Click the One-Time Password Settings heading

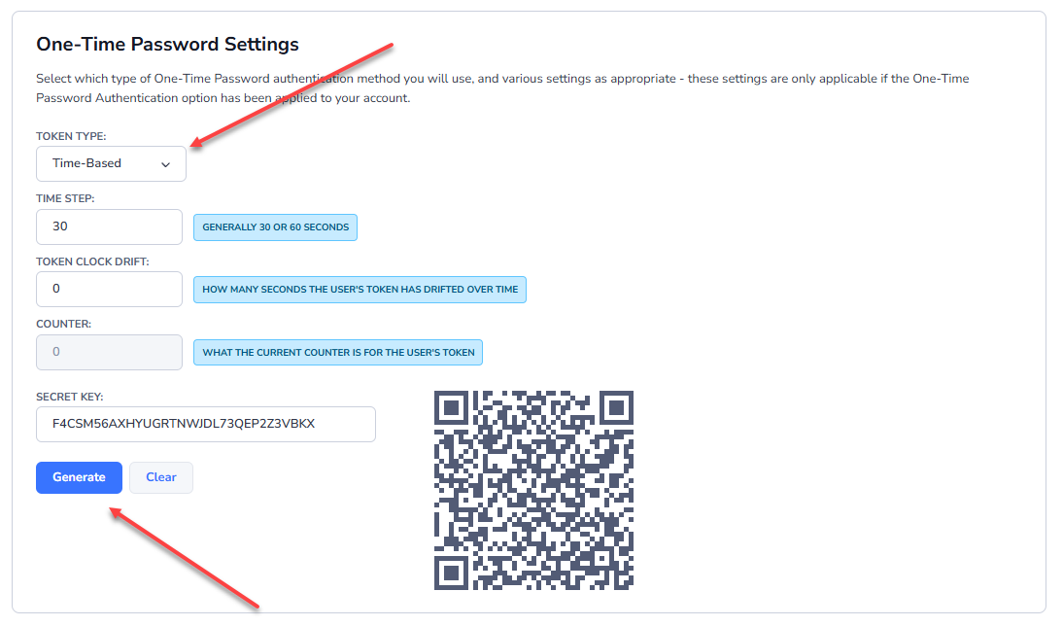[167, 44]
